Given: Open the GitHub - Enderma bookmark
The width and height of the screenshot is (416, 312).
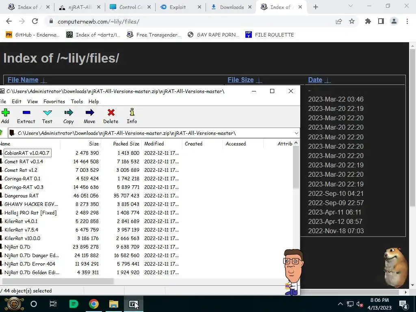Looking at the screenshot, I should pos(32,35).
